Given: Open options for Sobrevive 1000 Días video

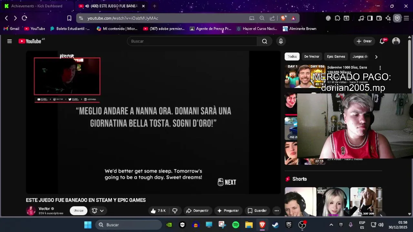Looking at the screenshot, I should point(380,68).
